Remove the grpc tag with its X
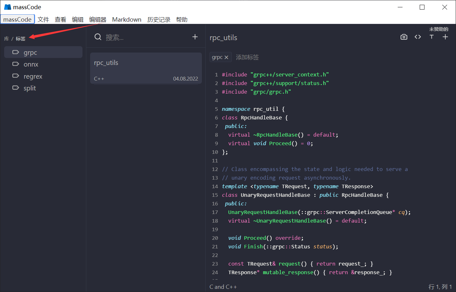The image size is (456, 292). (226, 57)
